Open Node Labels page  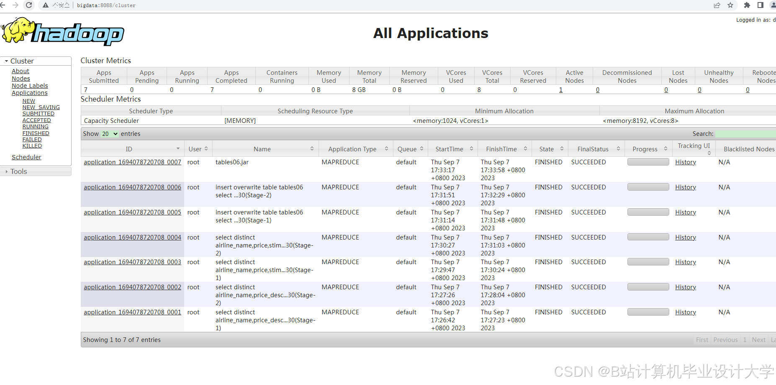click(30, 86)
